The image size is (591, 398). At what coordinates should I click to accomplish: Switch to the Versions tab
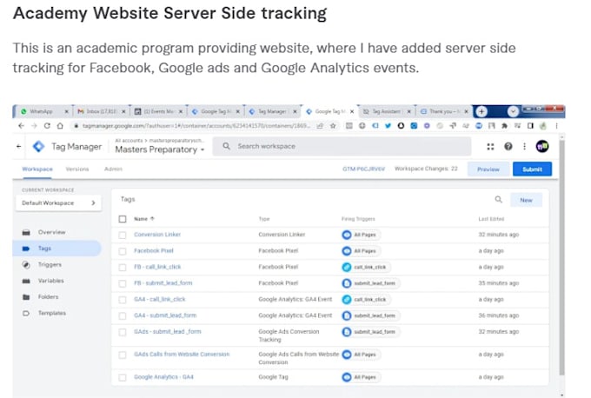(77, 169)
